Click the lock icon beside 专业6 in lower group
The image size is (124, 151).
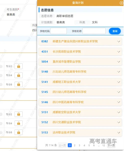pyautogui.click(x=19, y=132)
